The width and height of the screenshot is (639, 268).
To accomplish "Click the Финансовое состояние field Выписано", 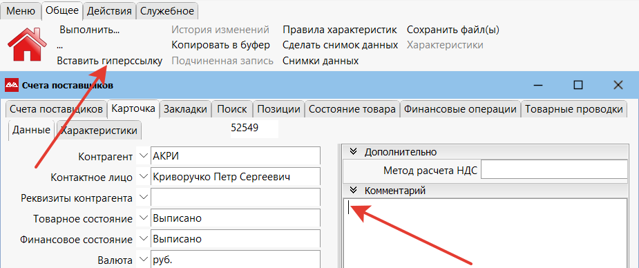I will click(235, 239).
